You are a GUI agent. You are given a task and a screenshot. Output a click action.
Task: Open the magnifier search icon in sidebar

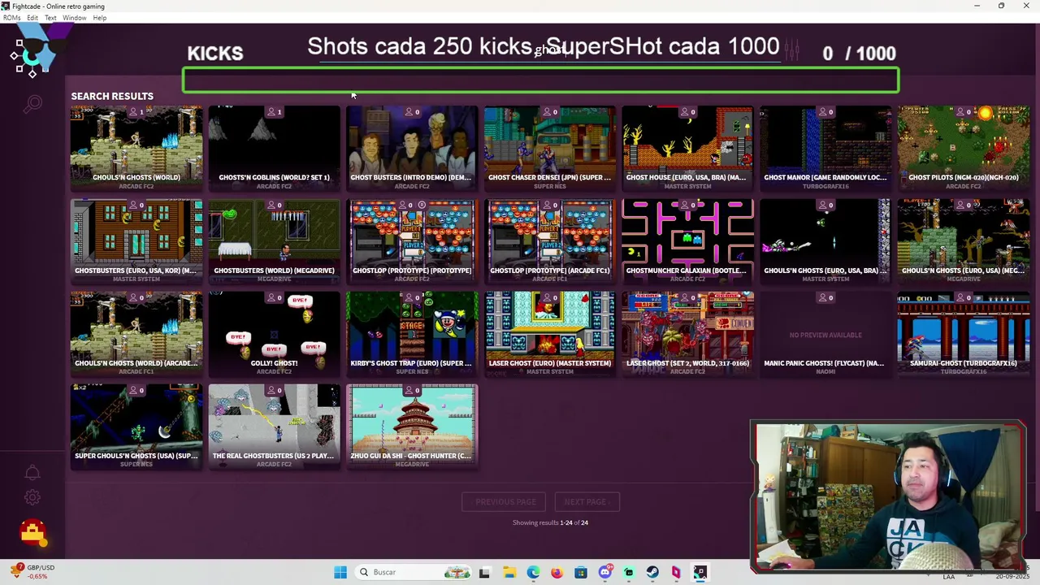[32, 104]
